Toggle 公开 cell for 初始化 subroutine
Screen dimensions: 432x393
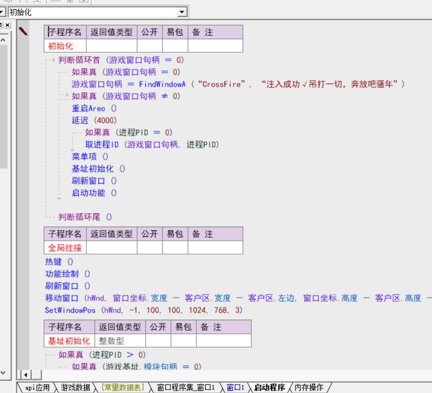pos(150,46)
